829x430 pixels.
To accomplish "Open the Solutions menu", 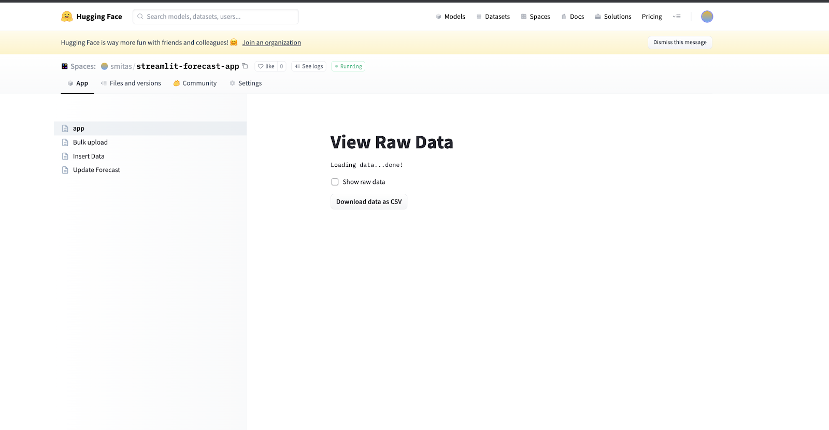I will (x=613, y=17).
